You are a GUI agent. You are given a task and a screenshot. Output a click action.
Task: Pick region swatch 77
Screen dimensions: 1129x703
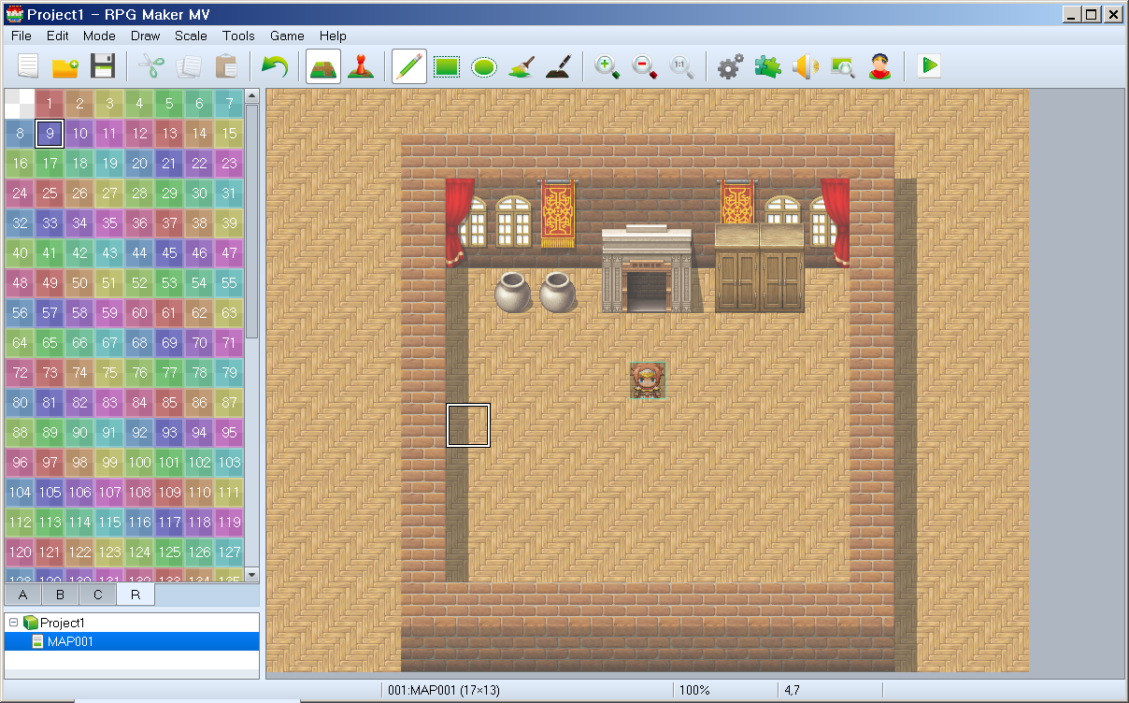pyautogui.click(x=169, y=373)
